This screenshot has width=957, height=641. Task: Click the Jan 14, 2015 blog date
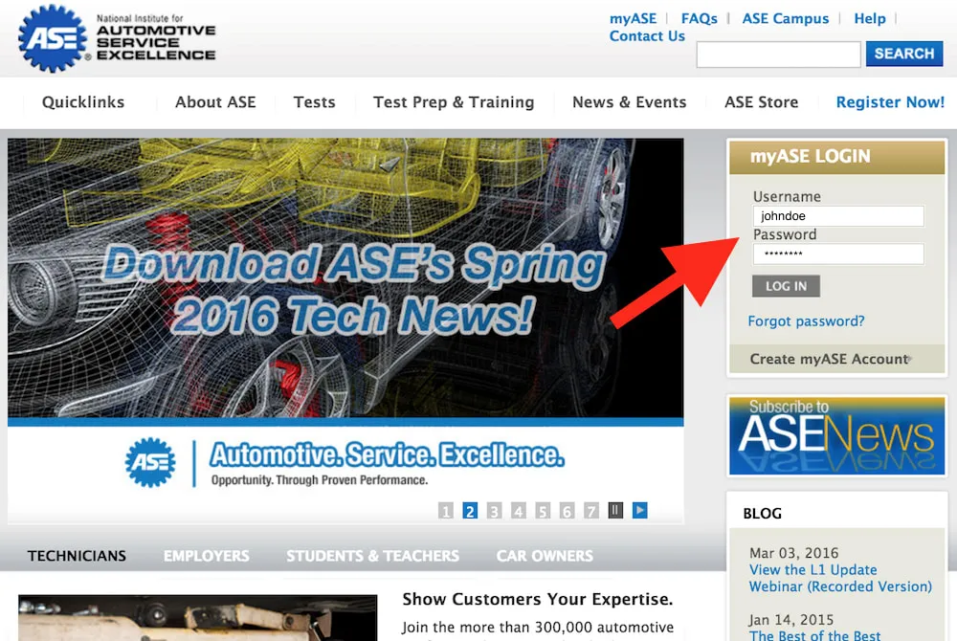click(791, 620)
